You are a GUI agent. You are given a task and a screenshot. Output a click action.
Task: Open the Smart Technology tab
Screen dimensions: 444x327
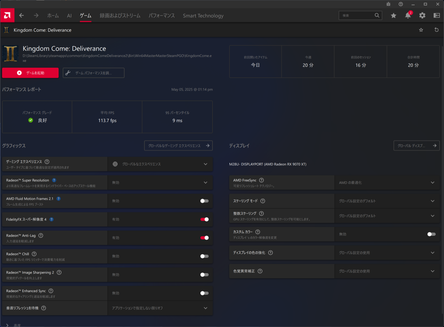203,15
